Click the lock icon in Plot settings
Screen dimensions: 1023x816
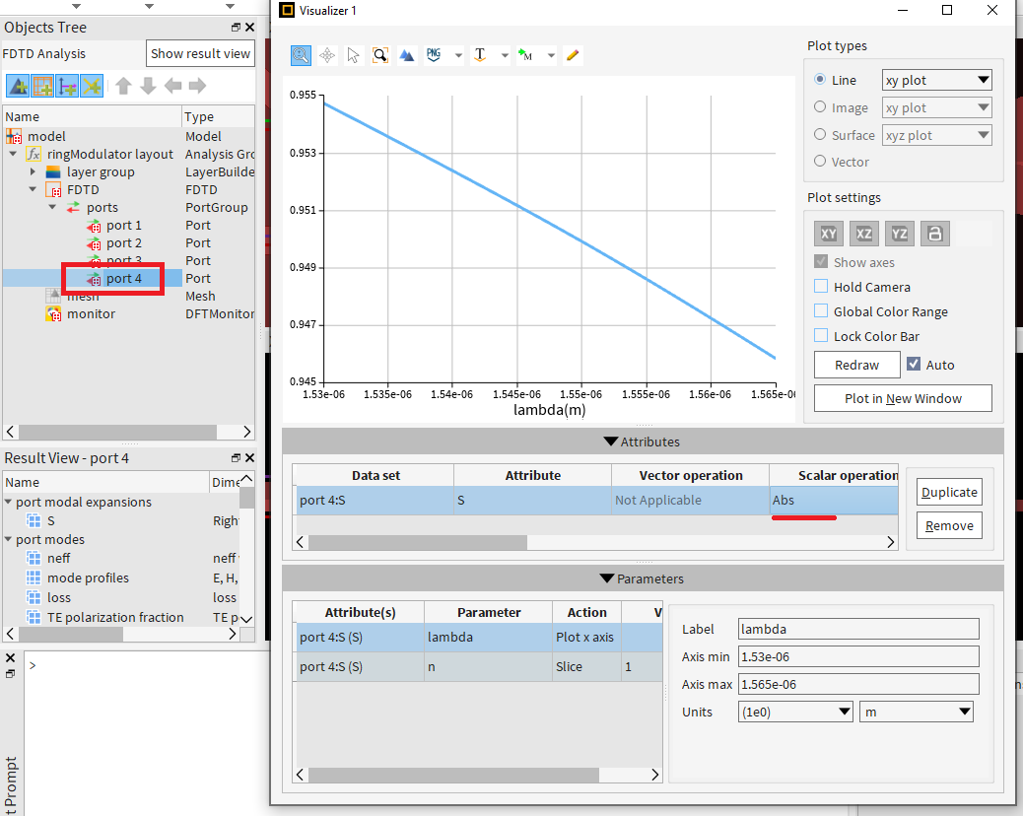tap(935, 234)
